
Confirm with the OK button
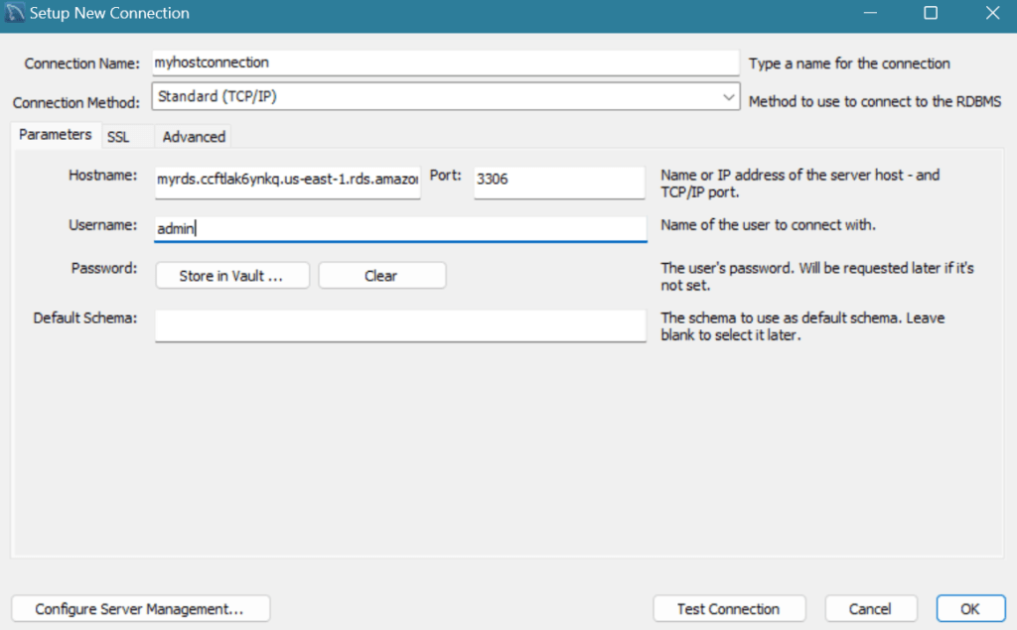pyautogui.click(x=970, y=608)
